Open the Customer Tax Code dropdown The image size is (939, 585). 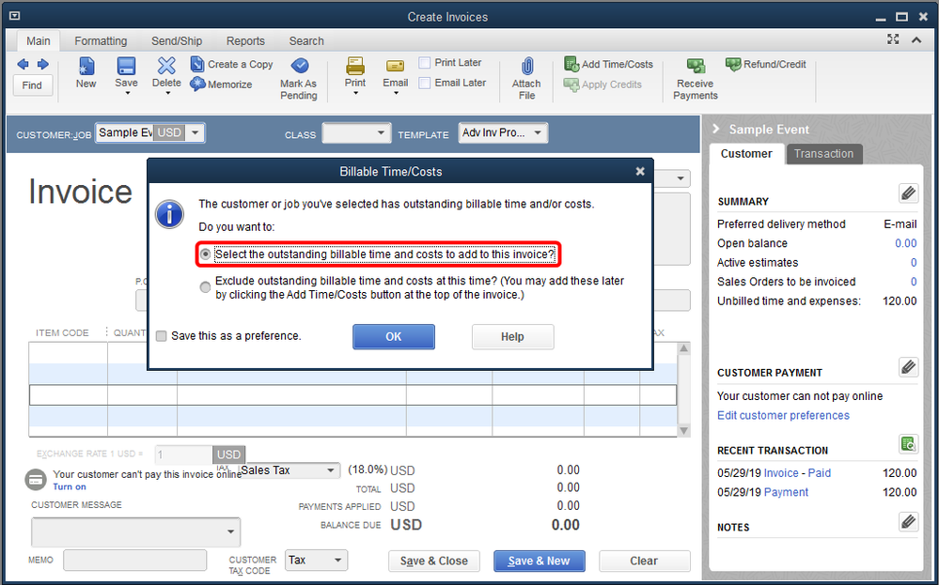337,561
